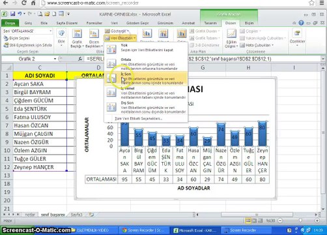Image resolution: width=327 pixels, height=235 pixels.
Task: Select the chart bar labeled 80
Action: 262,134
